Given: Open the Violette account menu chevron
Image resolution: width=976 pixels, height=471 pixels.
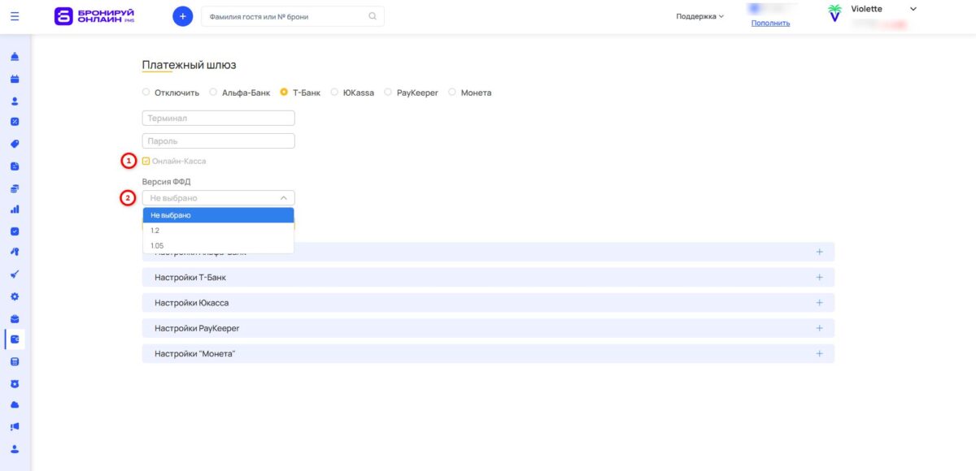Looking at the screenshot, I should pos(913,9).
